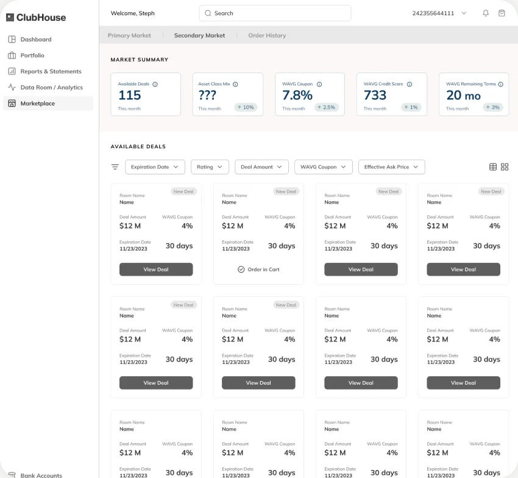Click the 3% change badge on Remaining Terms
The width and height of the screenshot is (518, 478).
[x=492, y=107]
